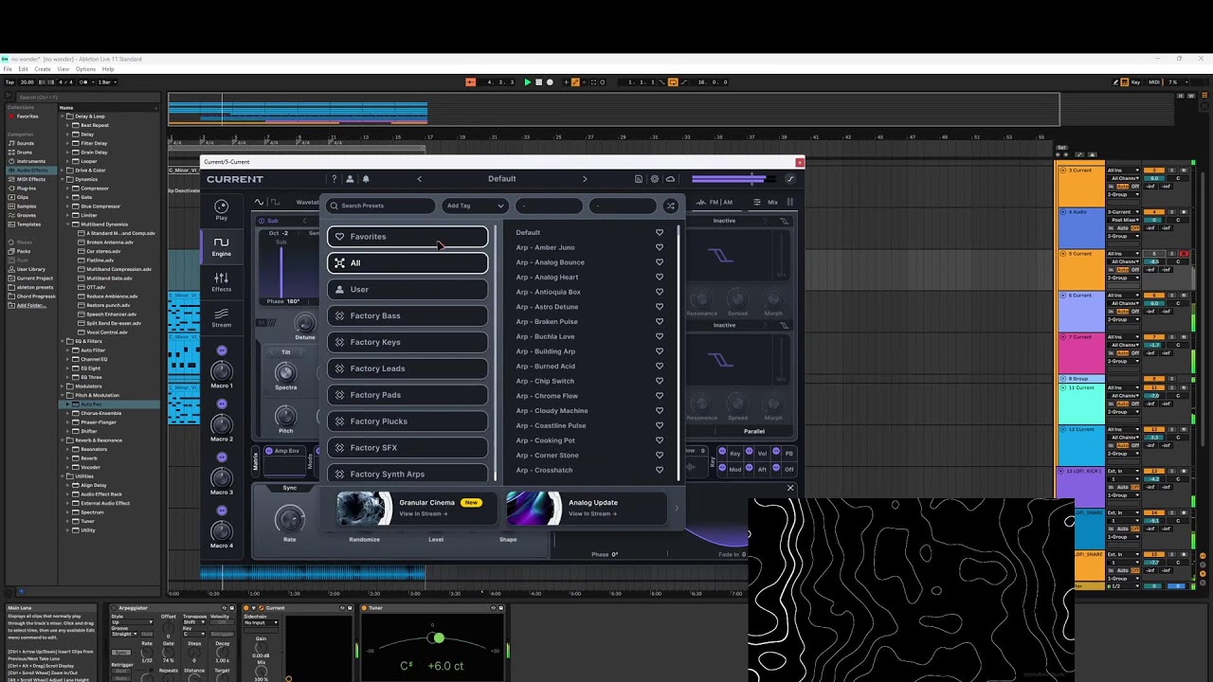Switch to the Engine view in Current
The height and width of the screenshot is (682, 1213).
click(221, 246)
